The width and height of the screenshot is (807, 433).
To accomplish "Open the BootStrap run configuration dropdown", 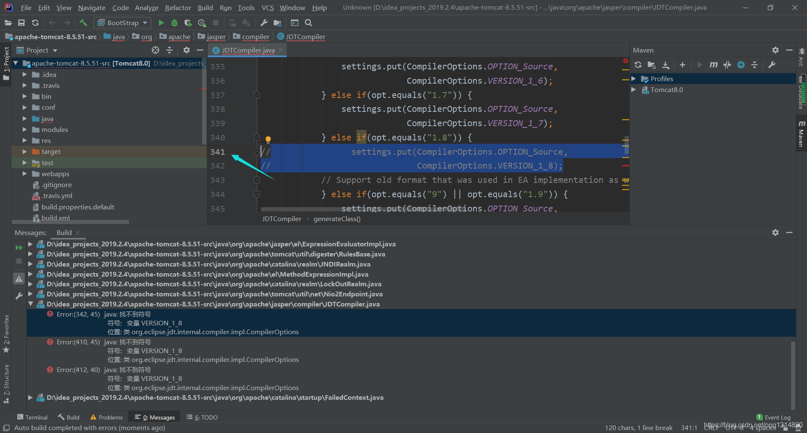I will pyautogui.click(x=122, y=23).
